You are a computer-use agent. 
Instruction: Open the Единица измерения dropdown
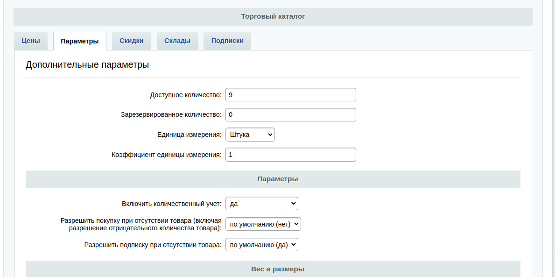click(250, 135)
